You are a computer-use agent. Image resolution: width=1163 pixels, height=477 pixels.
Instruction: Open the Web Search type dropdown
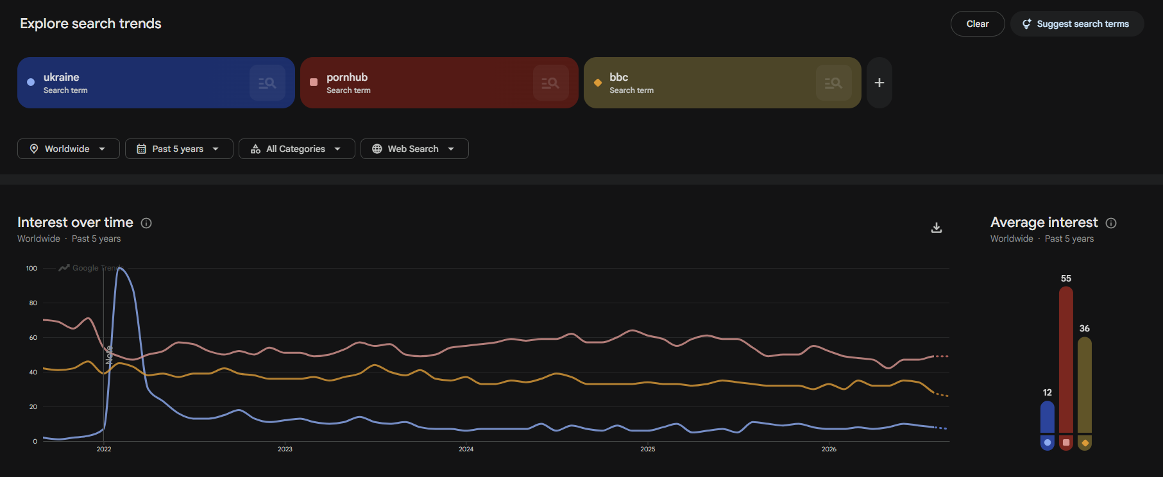click(x=414, y=149)
